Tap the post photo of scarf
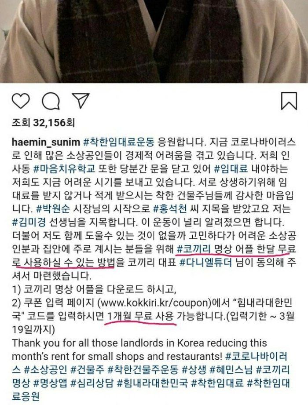The height and width of the screenshot is (405, 308). pos(154,41)
